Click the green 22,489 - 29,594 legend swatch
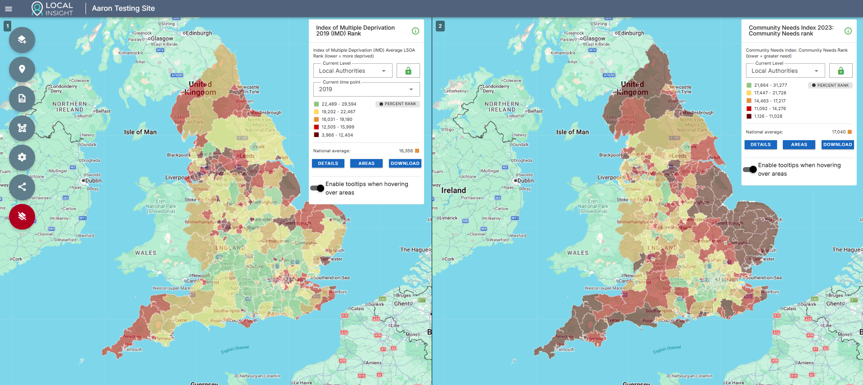Viewport: 863px width, 385px height. 316,104
